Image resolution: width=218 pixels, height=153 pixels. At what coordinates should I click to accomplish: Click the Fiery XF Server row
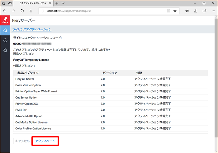(111, 79)
